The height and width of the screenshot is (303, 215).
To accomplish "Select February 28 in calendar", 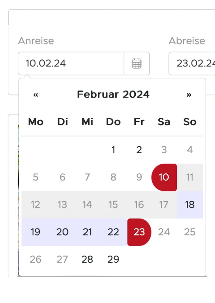I will [x=87, y=259].
